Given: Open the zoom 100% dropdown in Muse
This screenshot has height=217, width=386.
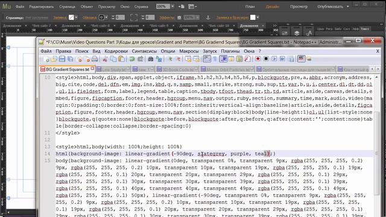Looking at the screenshot, I should pyautogui.click(x=172, y=7).
